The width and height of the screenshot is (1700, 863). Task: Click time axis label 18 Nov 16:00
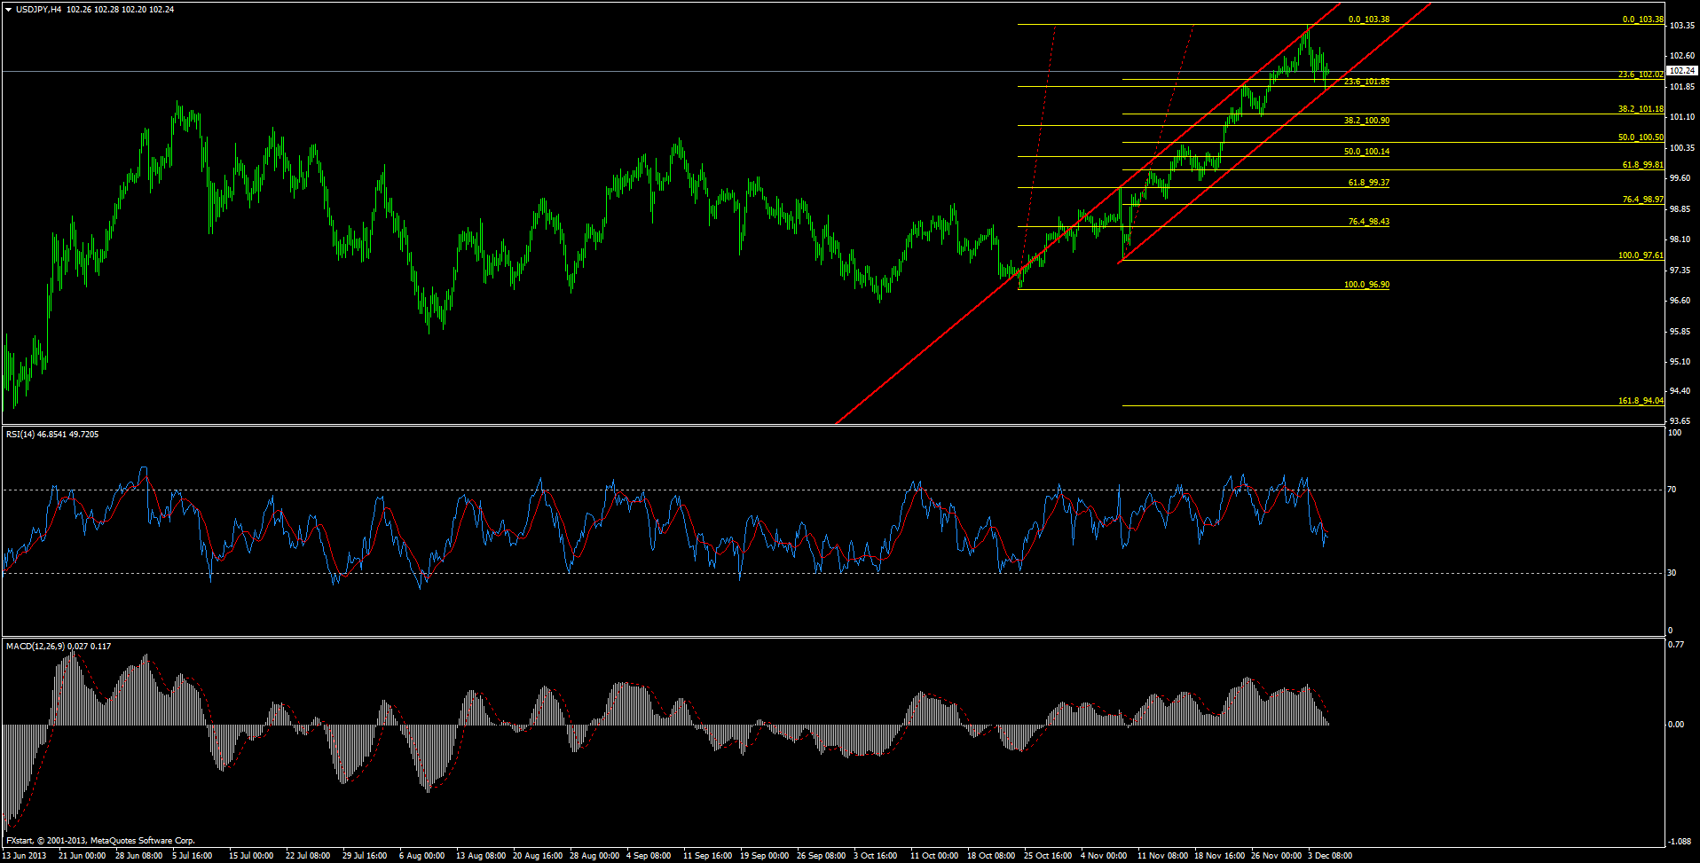tap(1219, 856)
